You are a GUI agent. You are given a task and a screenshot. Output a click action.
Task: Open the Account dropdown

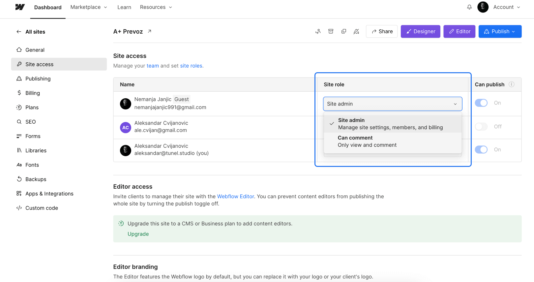click(x=507, y=7)
